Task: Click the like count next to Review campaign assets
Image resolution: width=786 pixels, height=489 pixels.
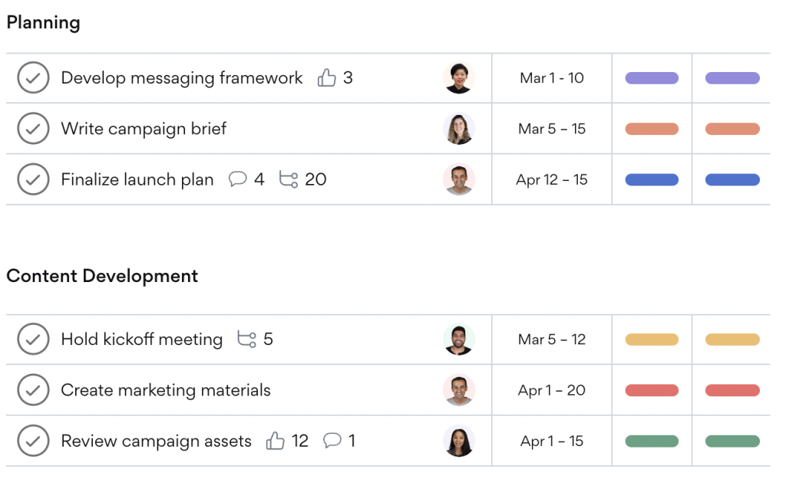Action: 299,441
